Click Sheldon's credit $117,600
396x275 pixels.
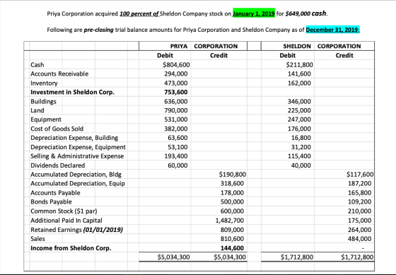[x=360, y=175]
